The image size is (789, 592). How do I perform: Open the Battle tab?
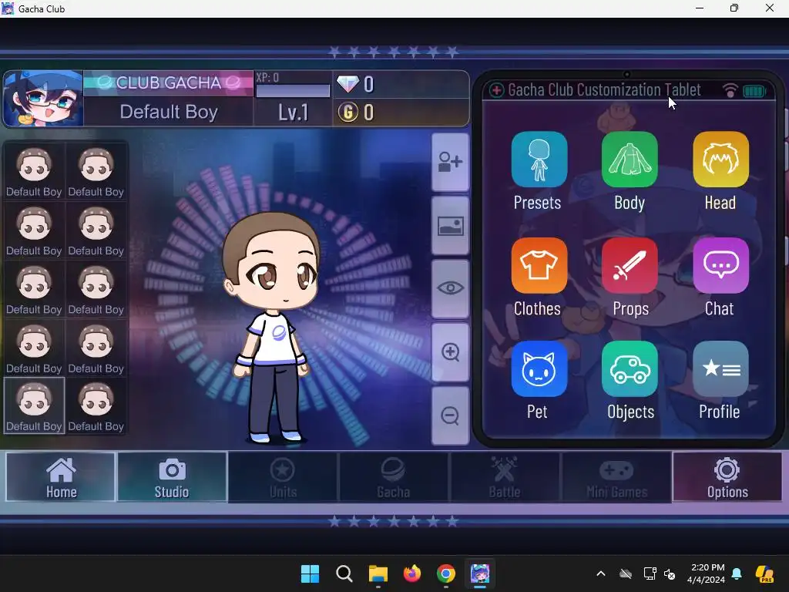504,477
